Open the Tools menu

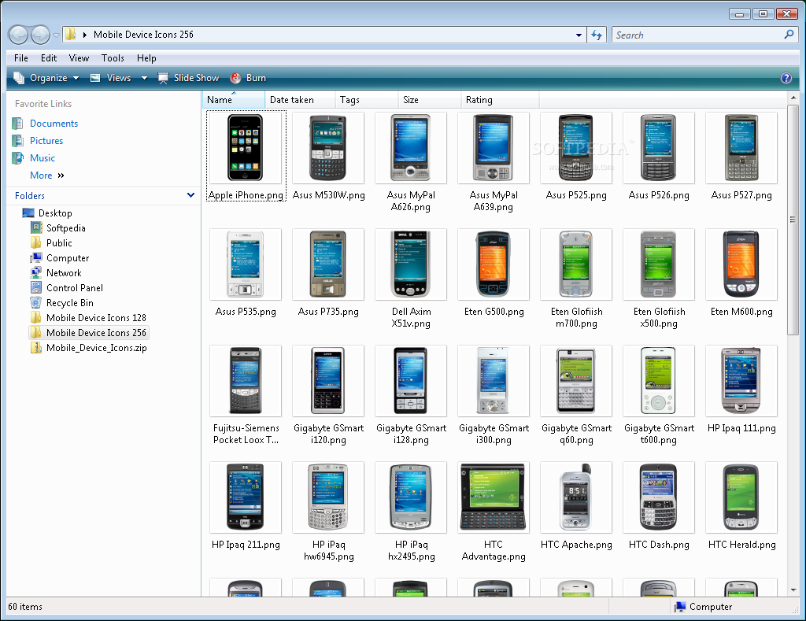113,58
